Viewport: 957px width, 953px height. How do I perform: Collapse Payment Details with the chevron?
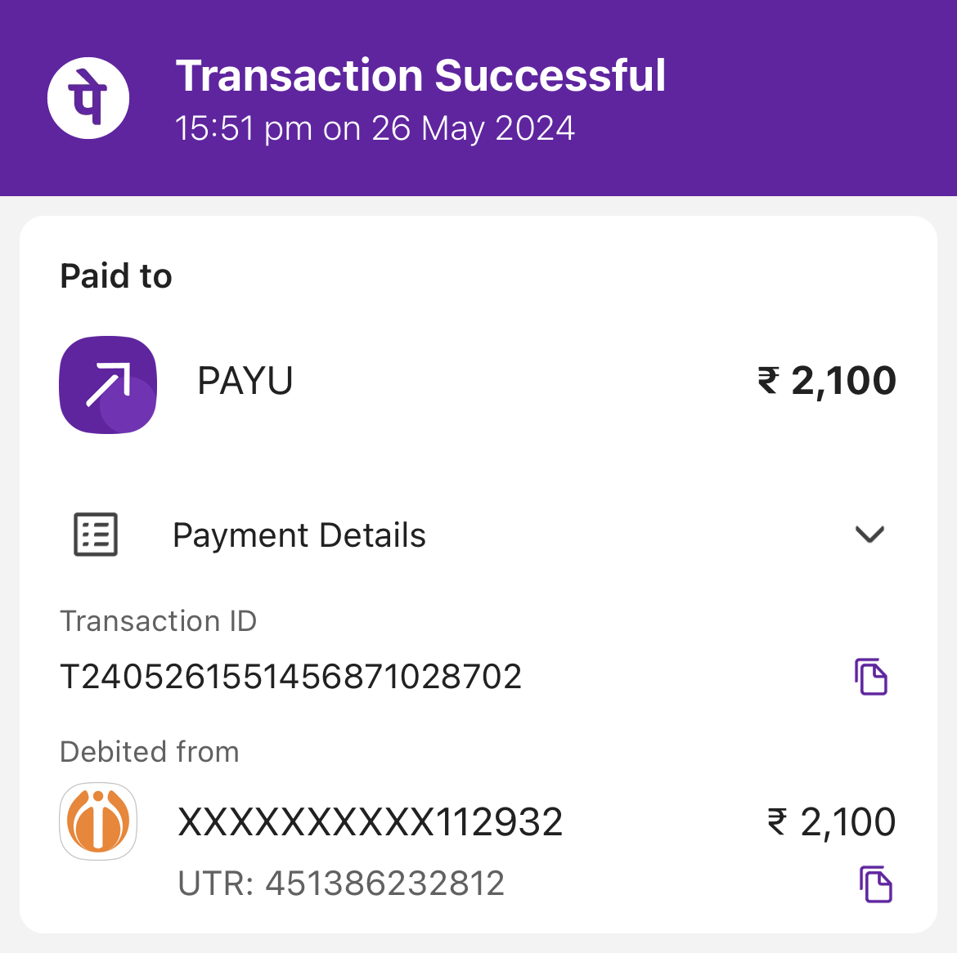pos(869,535)
